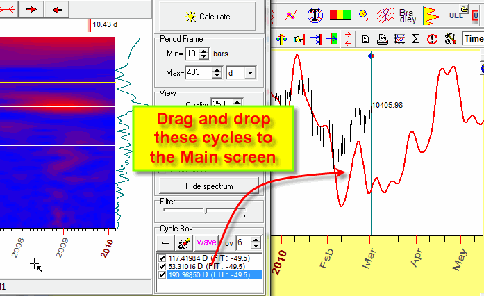
Task: Uncheck the 117.41984 D cycle checkbox
Action: 162,258
